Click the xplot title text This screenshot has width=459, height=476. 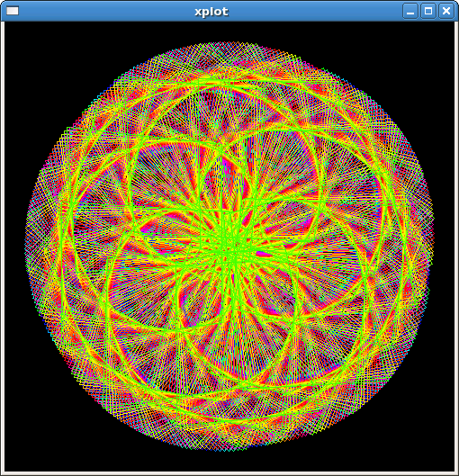(211, 12)
